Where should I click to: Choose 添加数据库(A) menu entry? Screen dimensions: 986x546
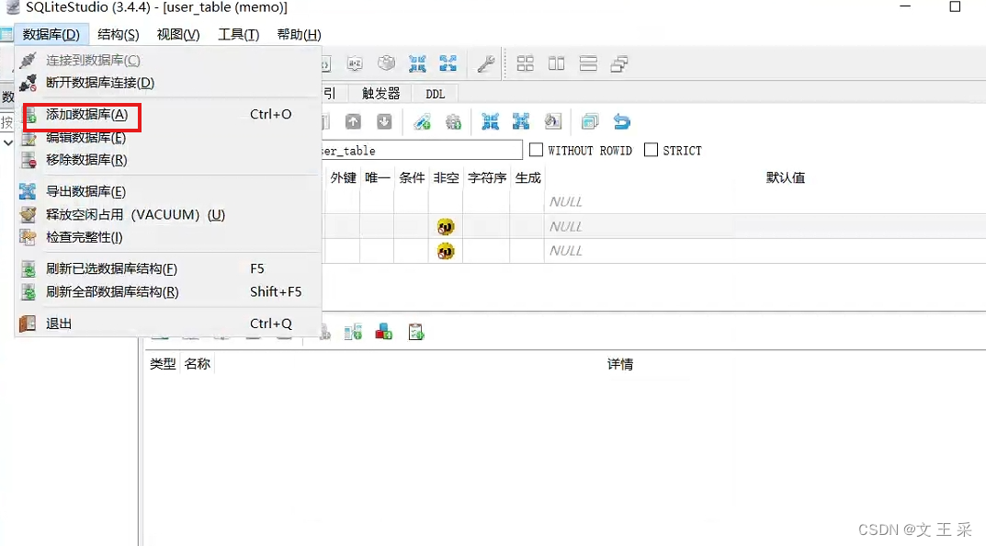click(168, 115)
